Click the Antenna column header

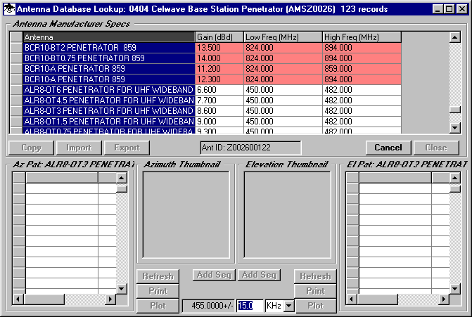pos(109,37)
